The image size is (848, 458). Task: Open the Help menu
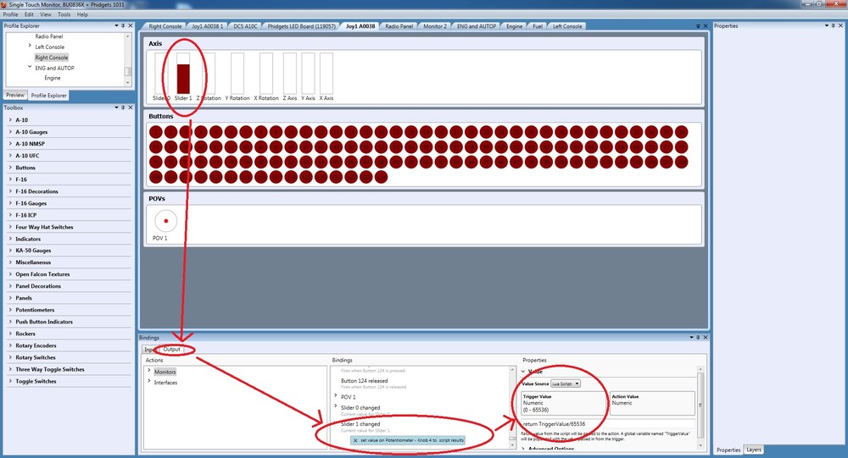coord(82,14)
